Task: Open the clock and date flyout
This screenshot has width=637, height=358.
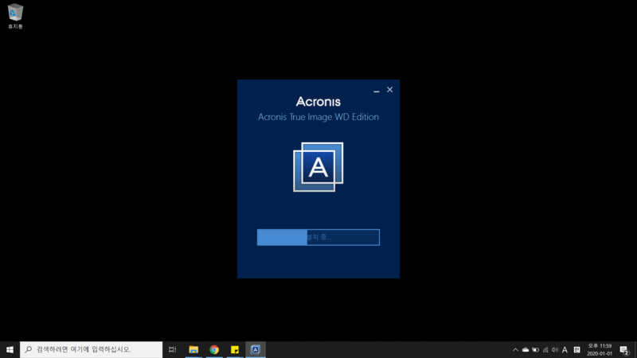Action: click(x=600, y=349)
